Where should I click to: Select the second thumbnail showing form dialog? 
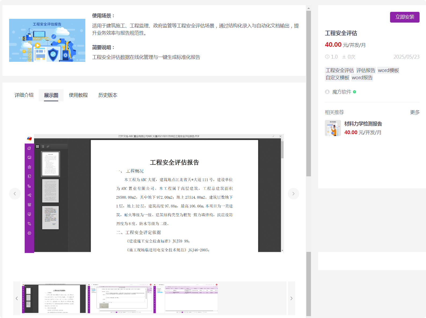tap(120, 298)
